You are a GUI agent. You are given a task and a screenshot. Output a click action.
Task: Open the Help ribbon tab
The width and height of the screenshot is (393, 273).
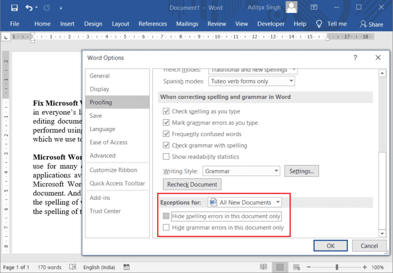pyautogui.click(x=300, y=24)
